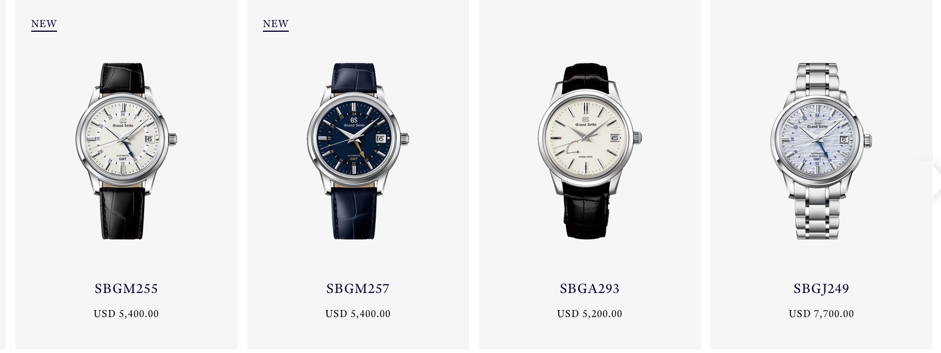Open the SBGM255 white dial watch image

tap(126, 151)
